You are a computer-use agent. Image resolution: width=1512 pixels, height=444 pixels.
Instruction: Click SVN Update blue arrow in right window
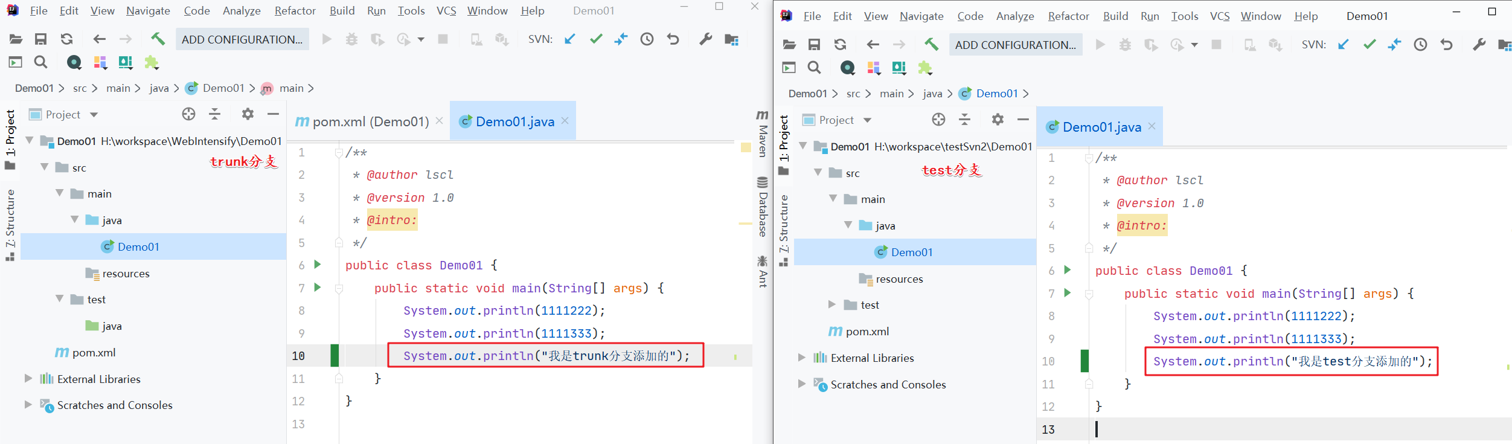(1343, 45)
